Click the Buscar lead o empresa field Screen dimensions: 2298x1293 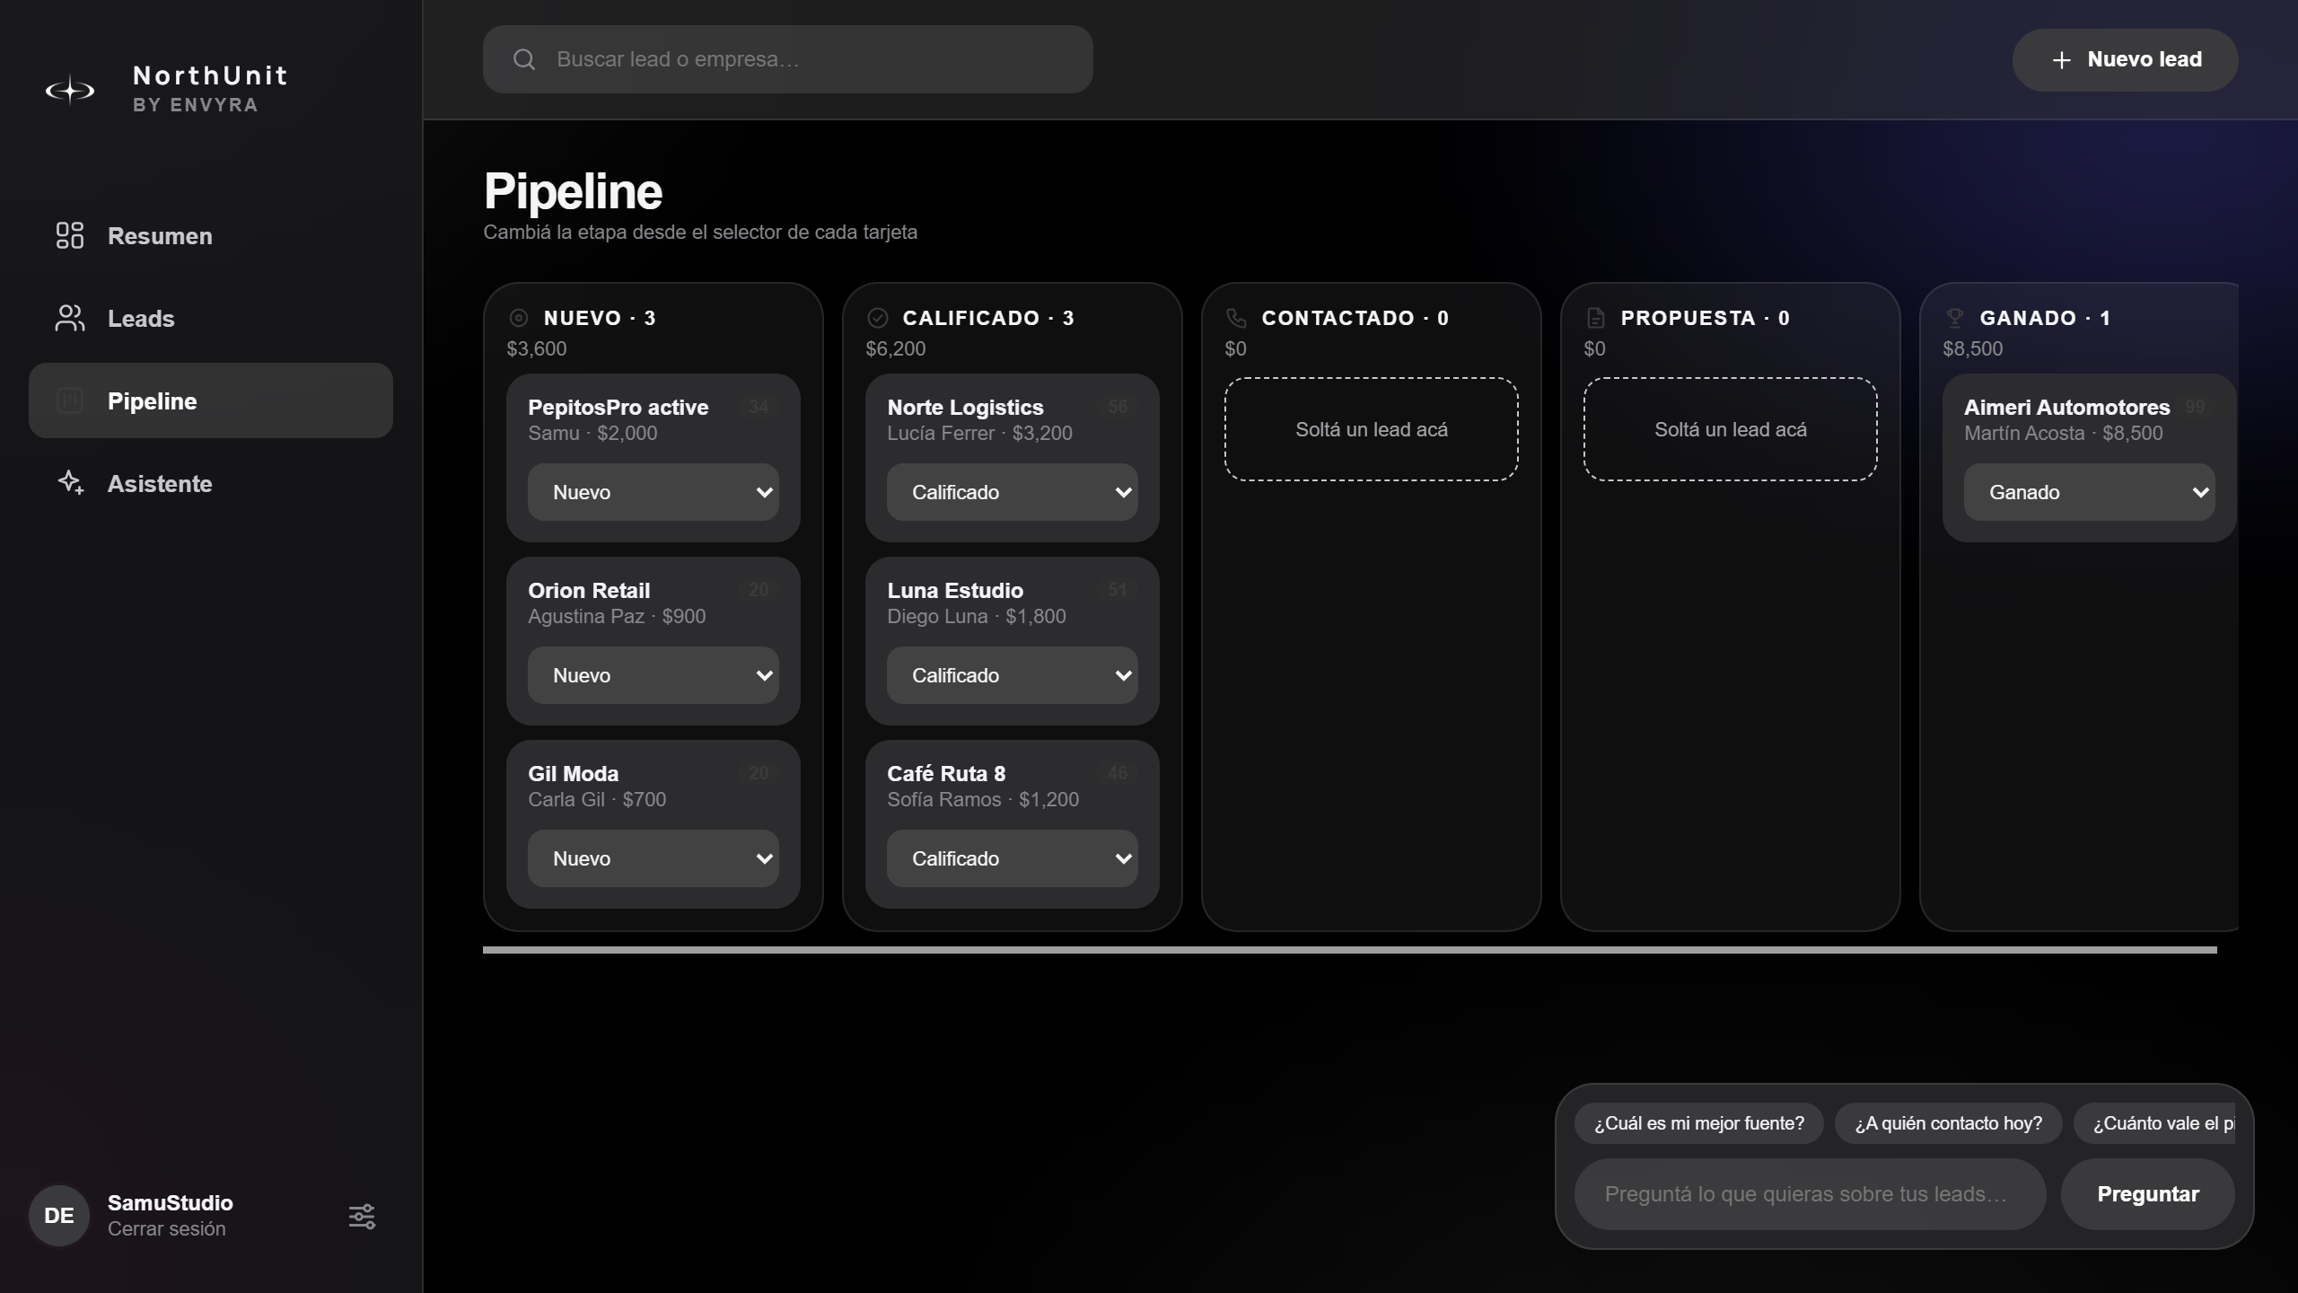click(788, 59)
